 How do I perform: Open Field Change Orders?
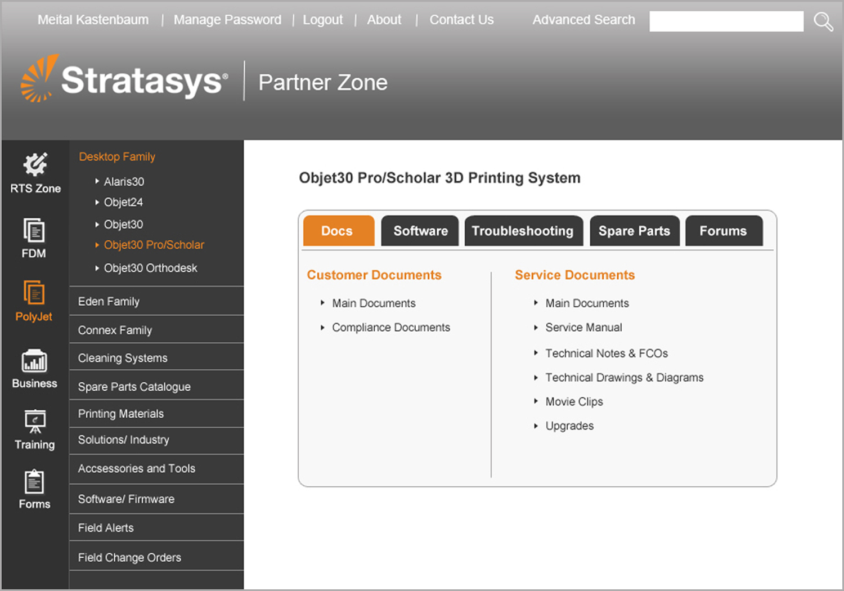click(156, 557)
